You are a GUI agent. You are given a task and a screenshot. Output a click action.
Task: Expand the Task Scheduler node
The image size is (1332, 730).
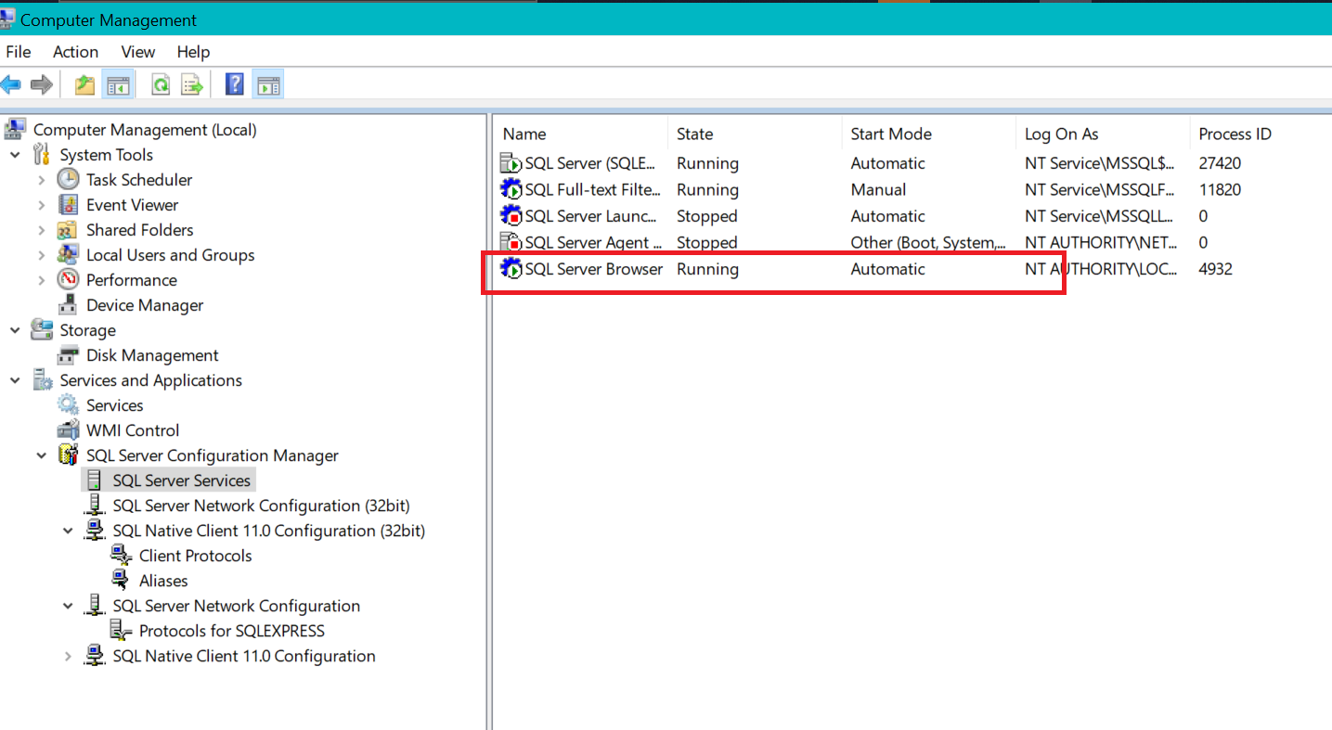pyautogui.click(x=42, y=180)
